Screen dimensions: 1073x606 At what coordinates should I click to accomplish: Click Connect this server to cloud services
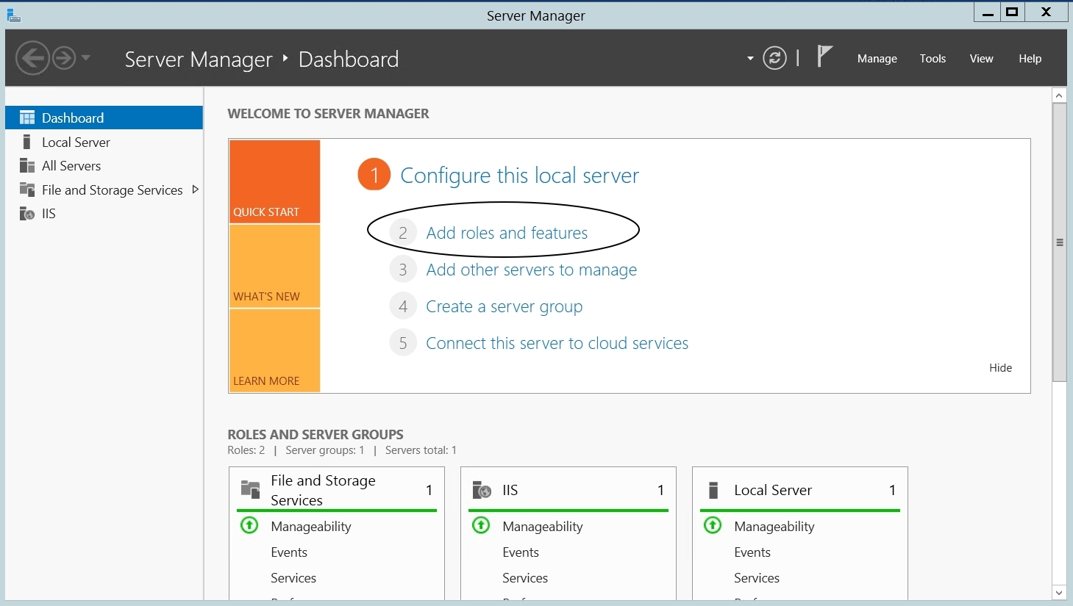tap(557, 343)
